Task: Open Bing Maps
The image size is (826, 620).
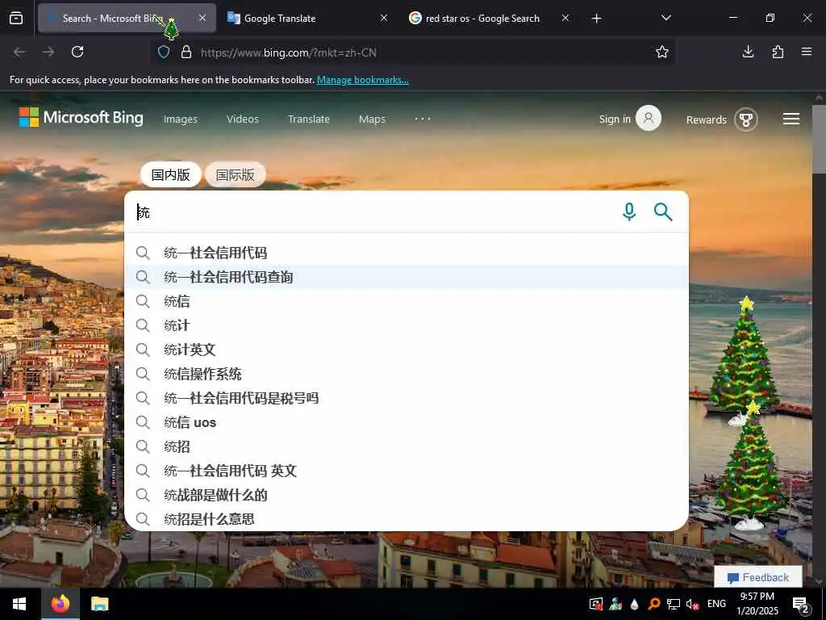Action: [373, 119]
